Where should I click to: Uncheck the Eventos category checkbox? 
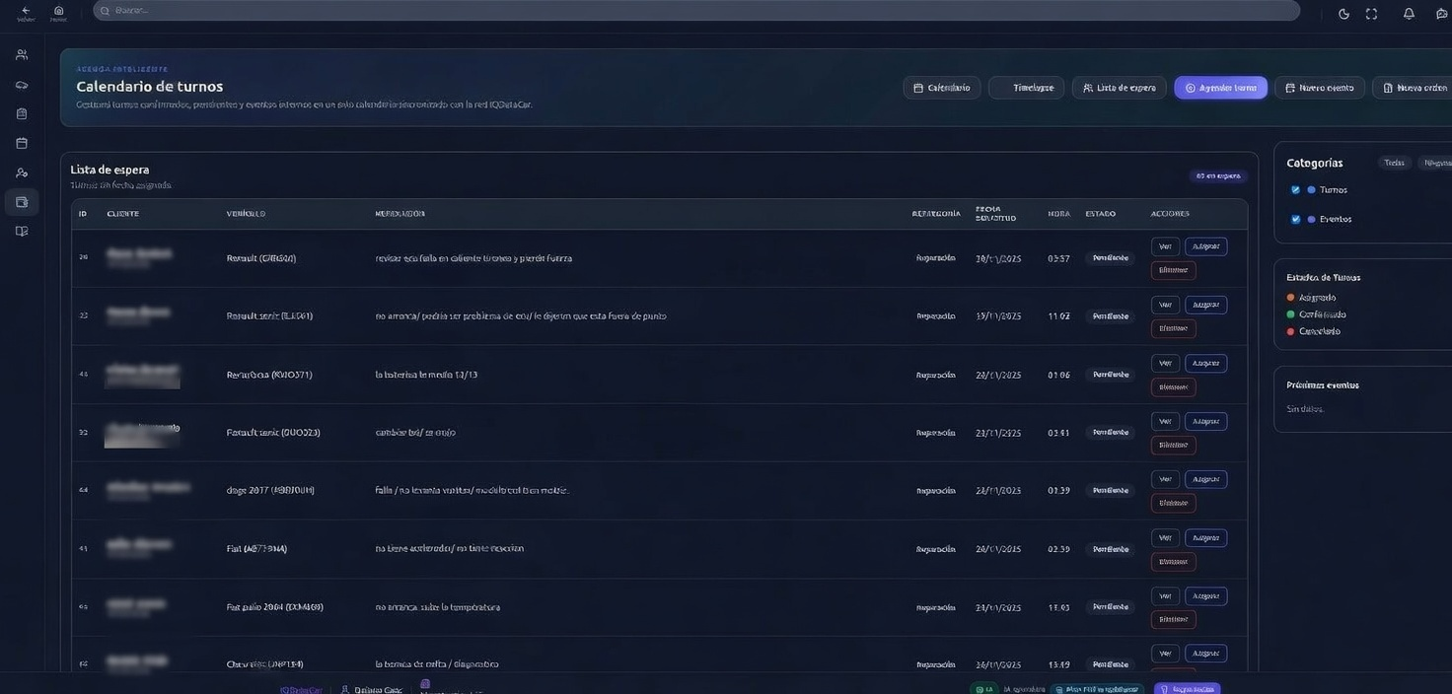click(1295, 220)
